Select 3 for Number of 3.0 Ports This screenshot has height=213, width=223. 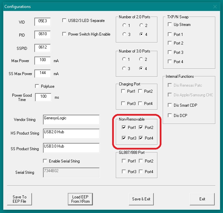[x=124, y=69]
